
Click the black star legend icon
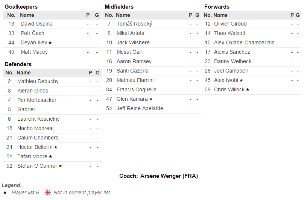tap(5, 192)
